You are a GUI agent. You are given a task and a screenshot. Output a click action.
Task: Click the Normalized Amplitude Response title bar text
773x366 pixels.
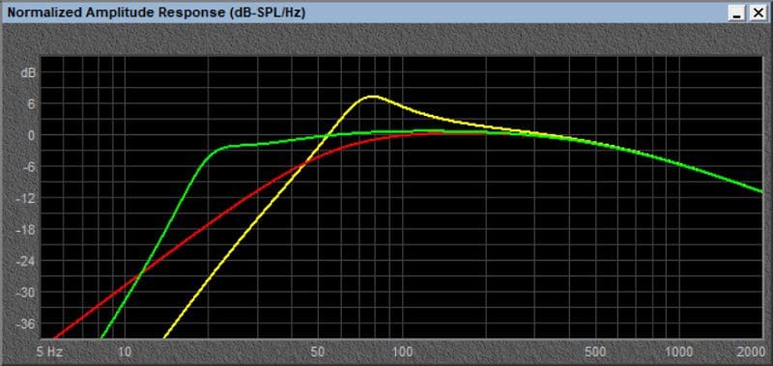point(157,13)
